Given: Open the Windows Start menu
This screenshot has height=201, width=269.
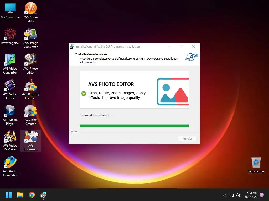Looking at the screenshot, I should coord(8,195).
